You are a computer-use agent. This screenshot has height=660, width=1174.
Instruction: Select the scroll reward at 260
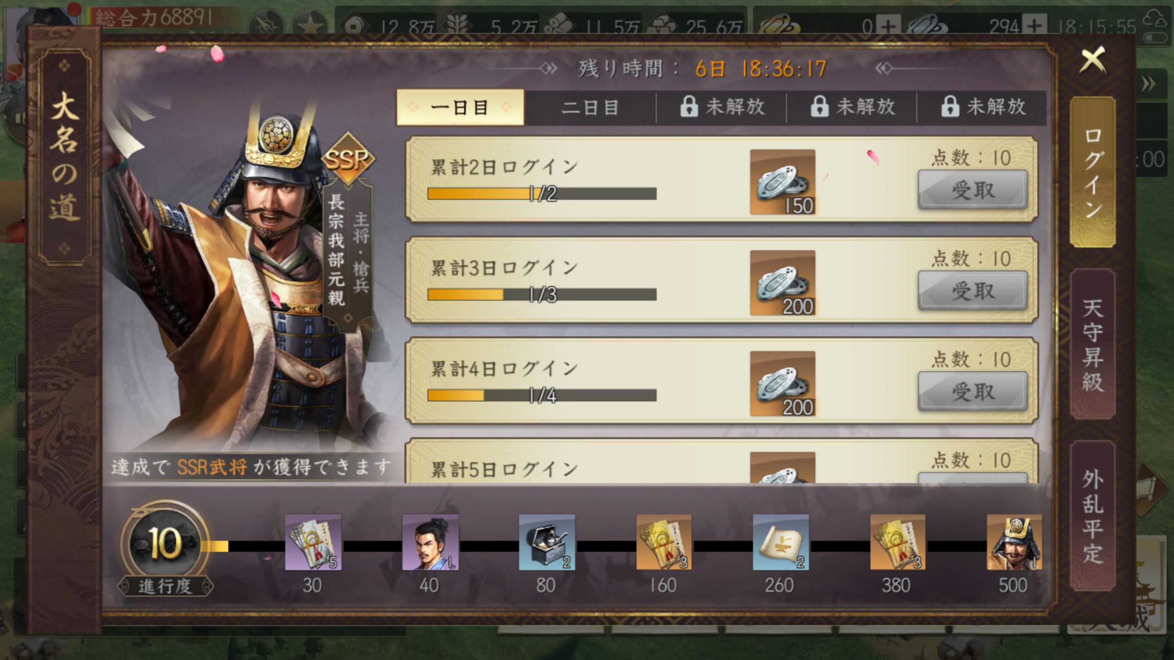[x=781, y=542]
